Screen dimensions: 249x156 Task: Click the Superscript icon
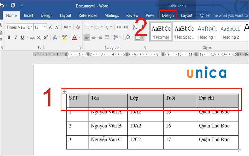pos(46,37)
